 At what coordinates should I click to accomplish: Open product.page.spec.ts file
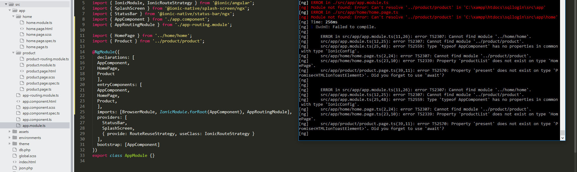click(x=43, y=83)
